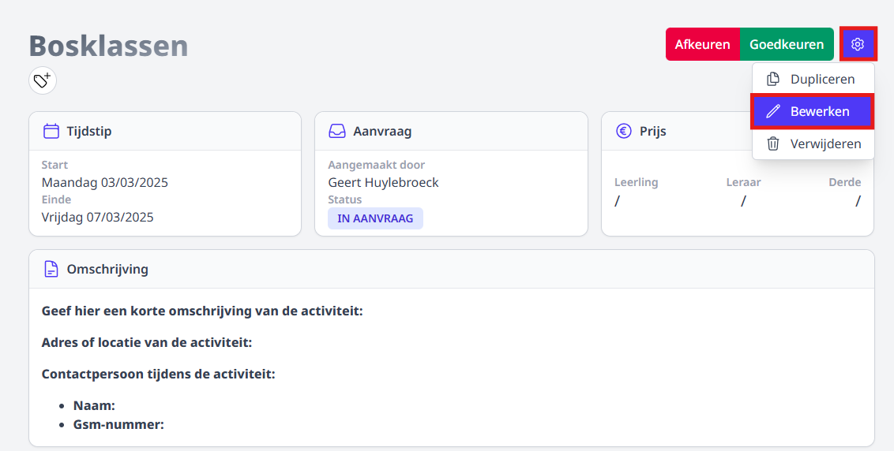Approve the request with Goedkeuren
The image size is (894, 451).
coord(787,44)
